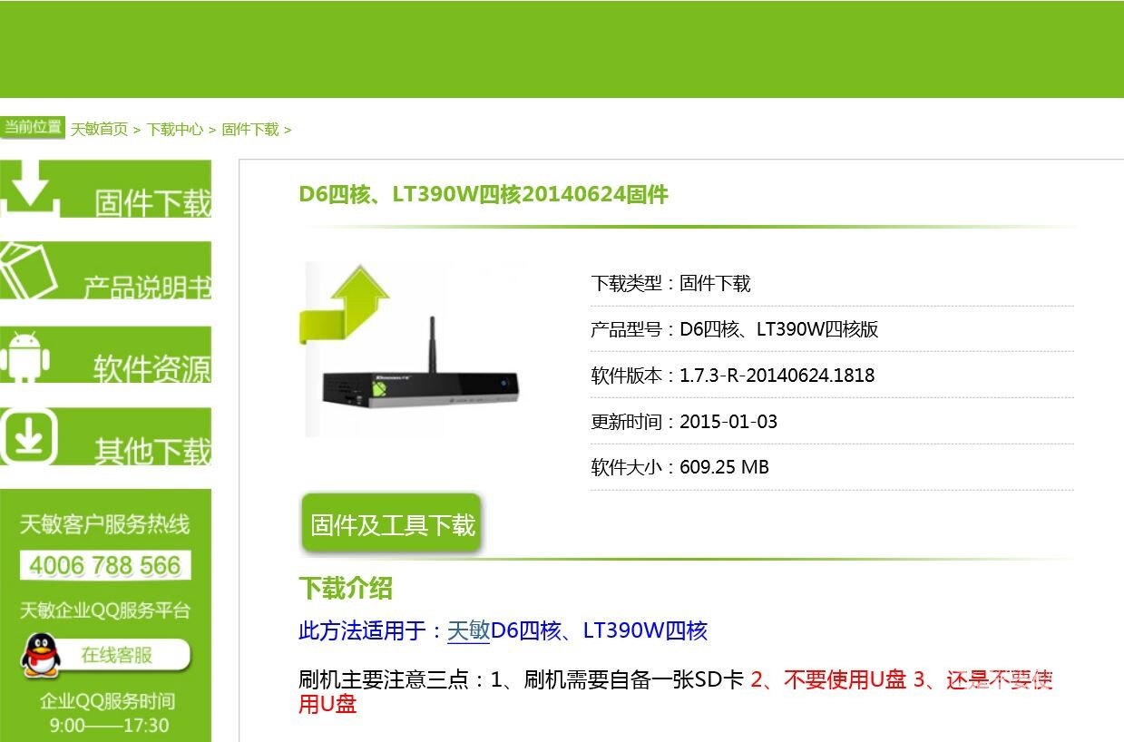The height and width of the screenshot is (742, 1124).
Task: Click the red warning text 不要使用U盘
Action: [845, 679]
